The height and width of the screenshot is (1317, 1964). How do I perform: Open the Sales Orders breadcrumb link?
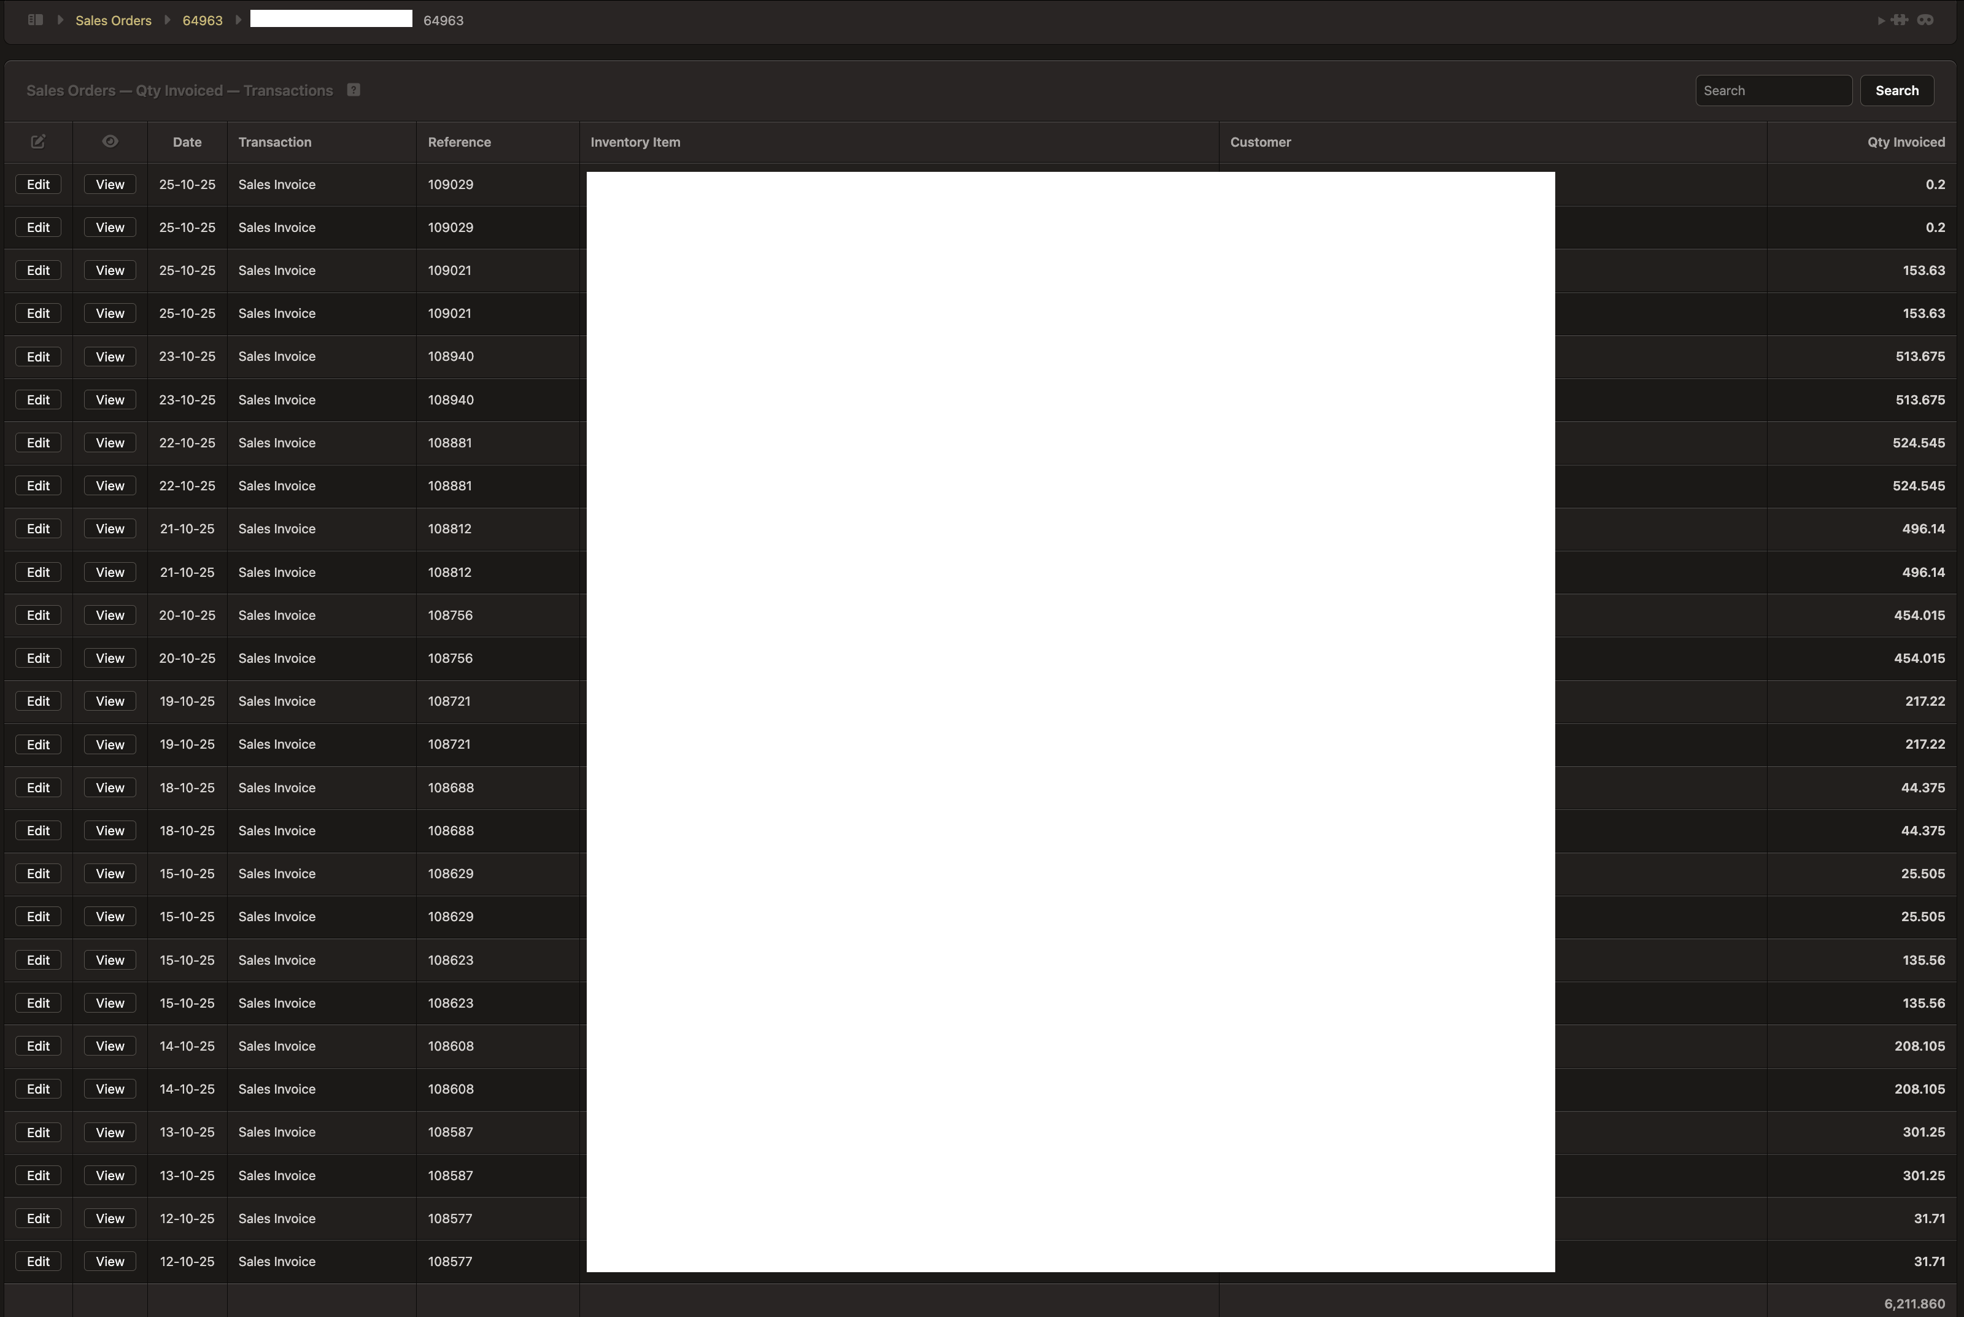click(114, 20)
